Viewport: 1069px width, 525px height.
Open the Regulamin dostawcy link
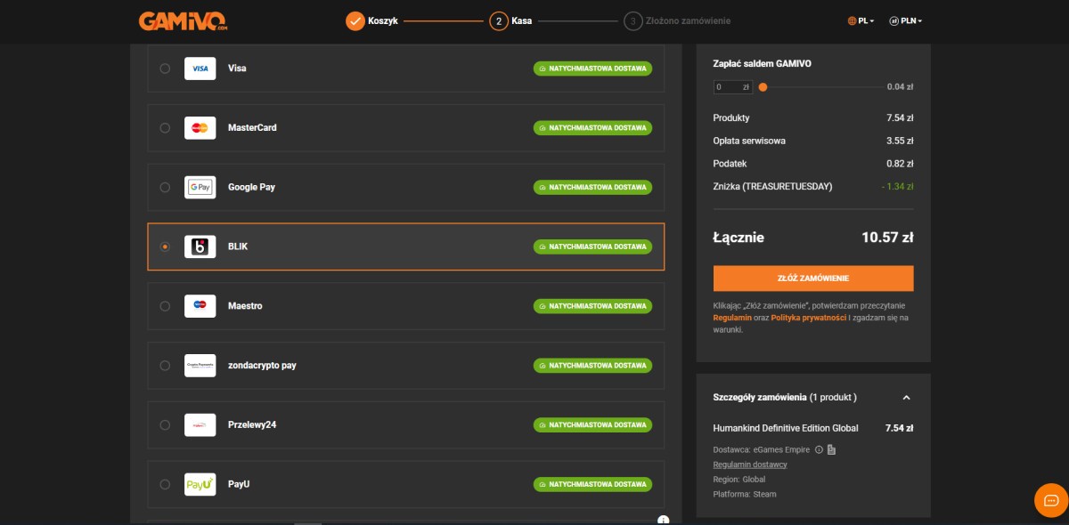(750, 464)
